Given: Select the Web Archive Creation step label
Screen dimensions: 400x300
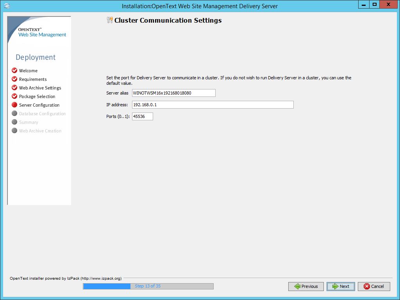Looking at the screenshot, I should [x=40, y=131].
